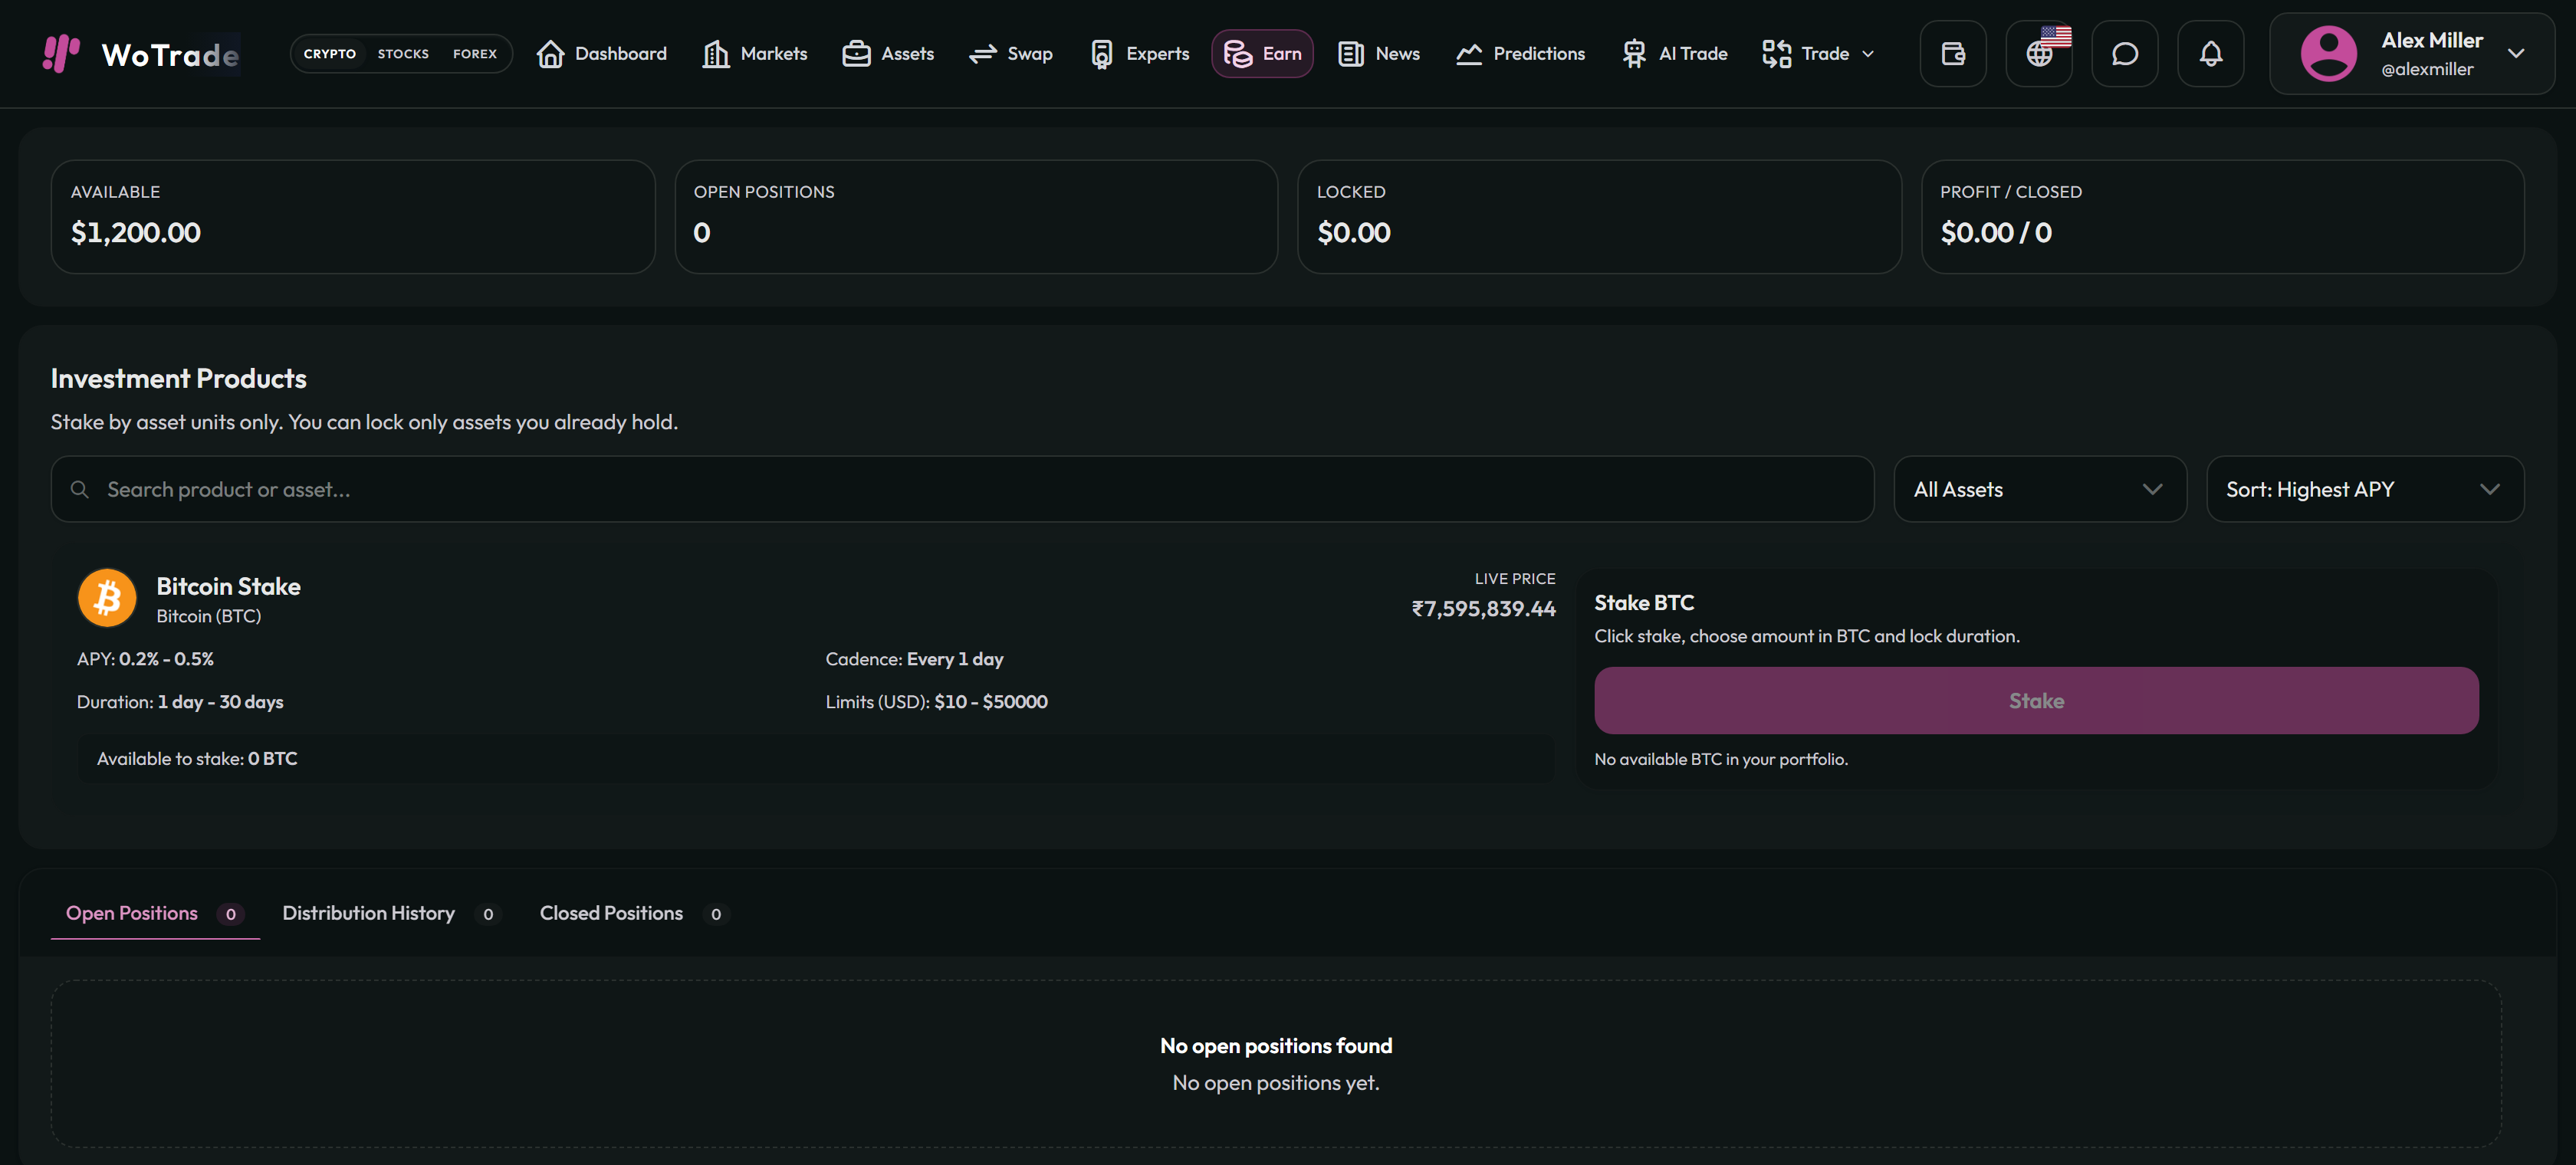Click the WoTrade brand name
Image resolution: width=2576 pixels, height=1165 pixels.
[x=170, y=54]
